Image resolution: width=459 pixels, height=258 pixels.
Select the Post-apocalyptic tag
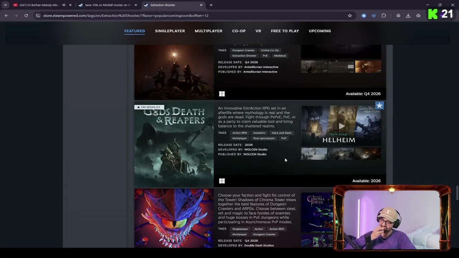point(264,138)
